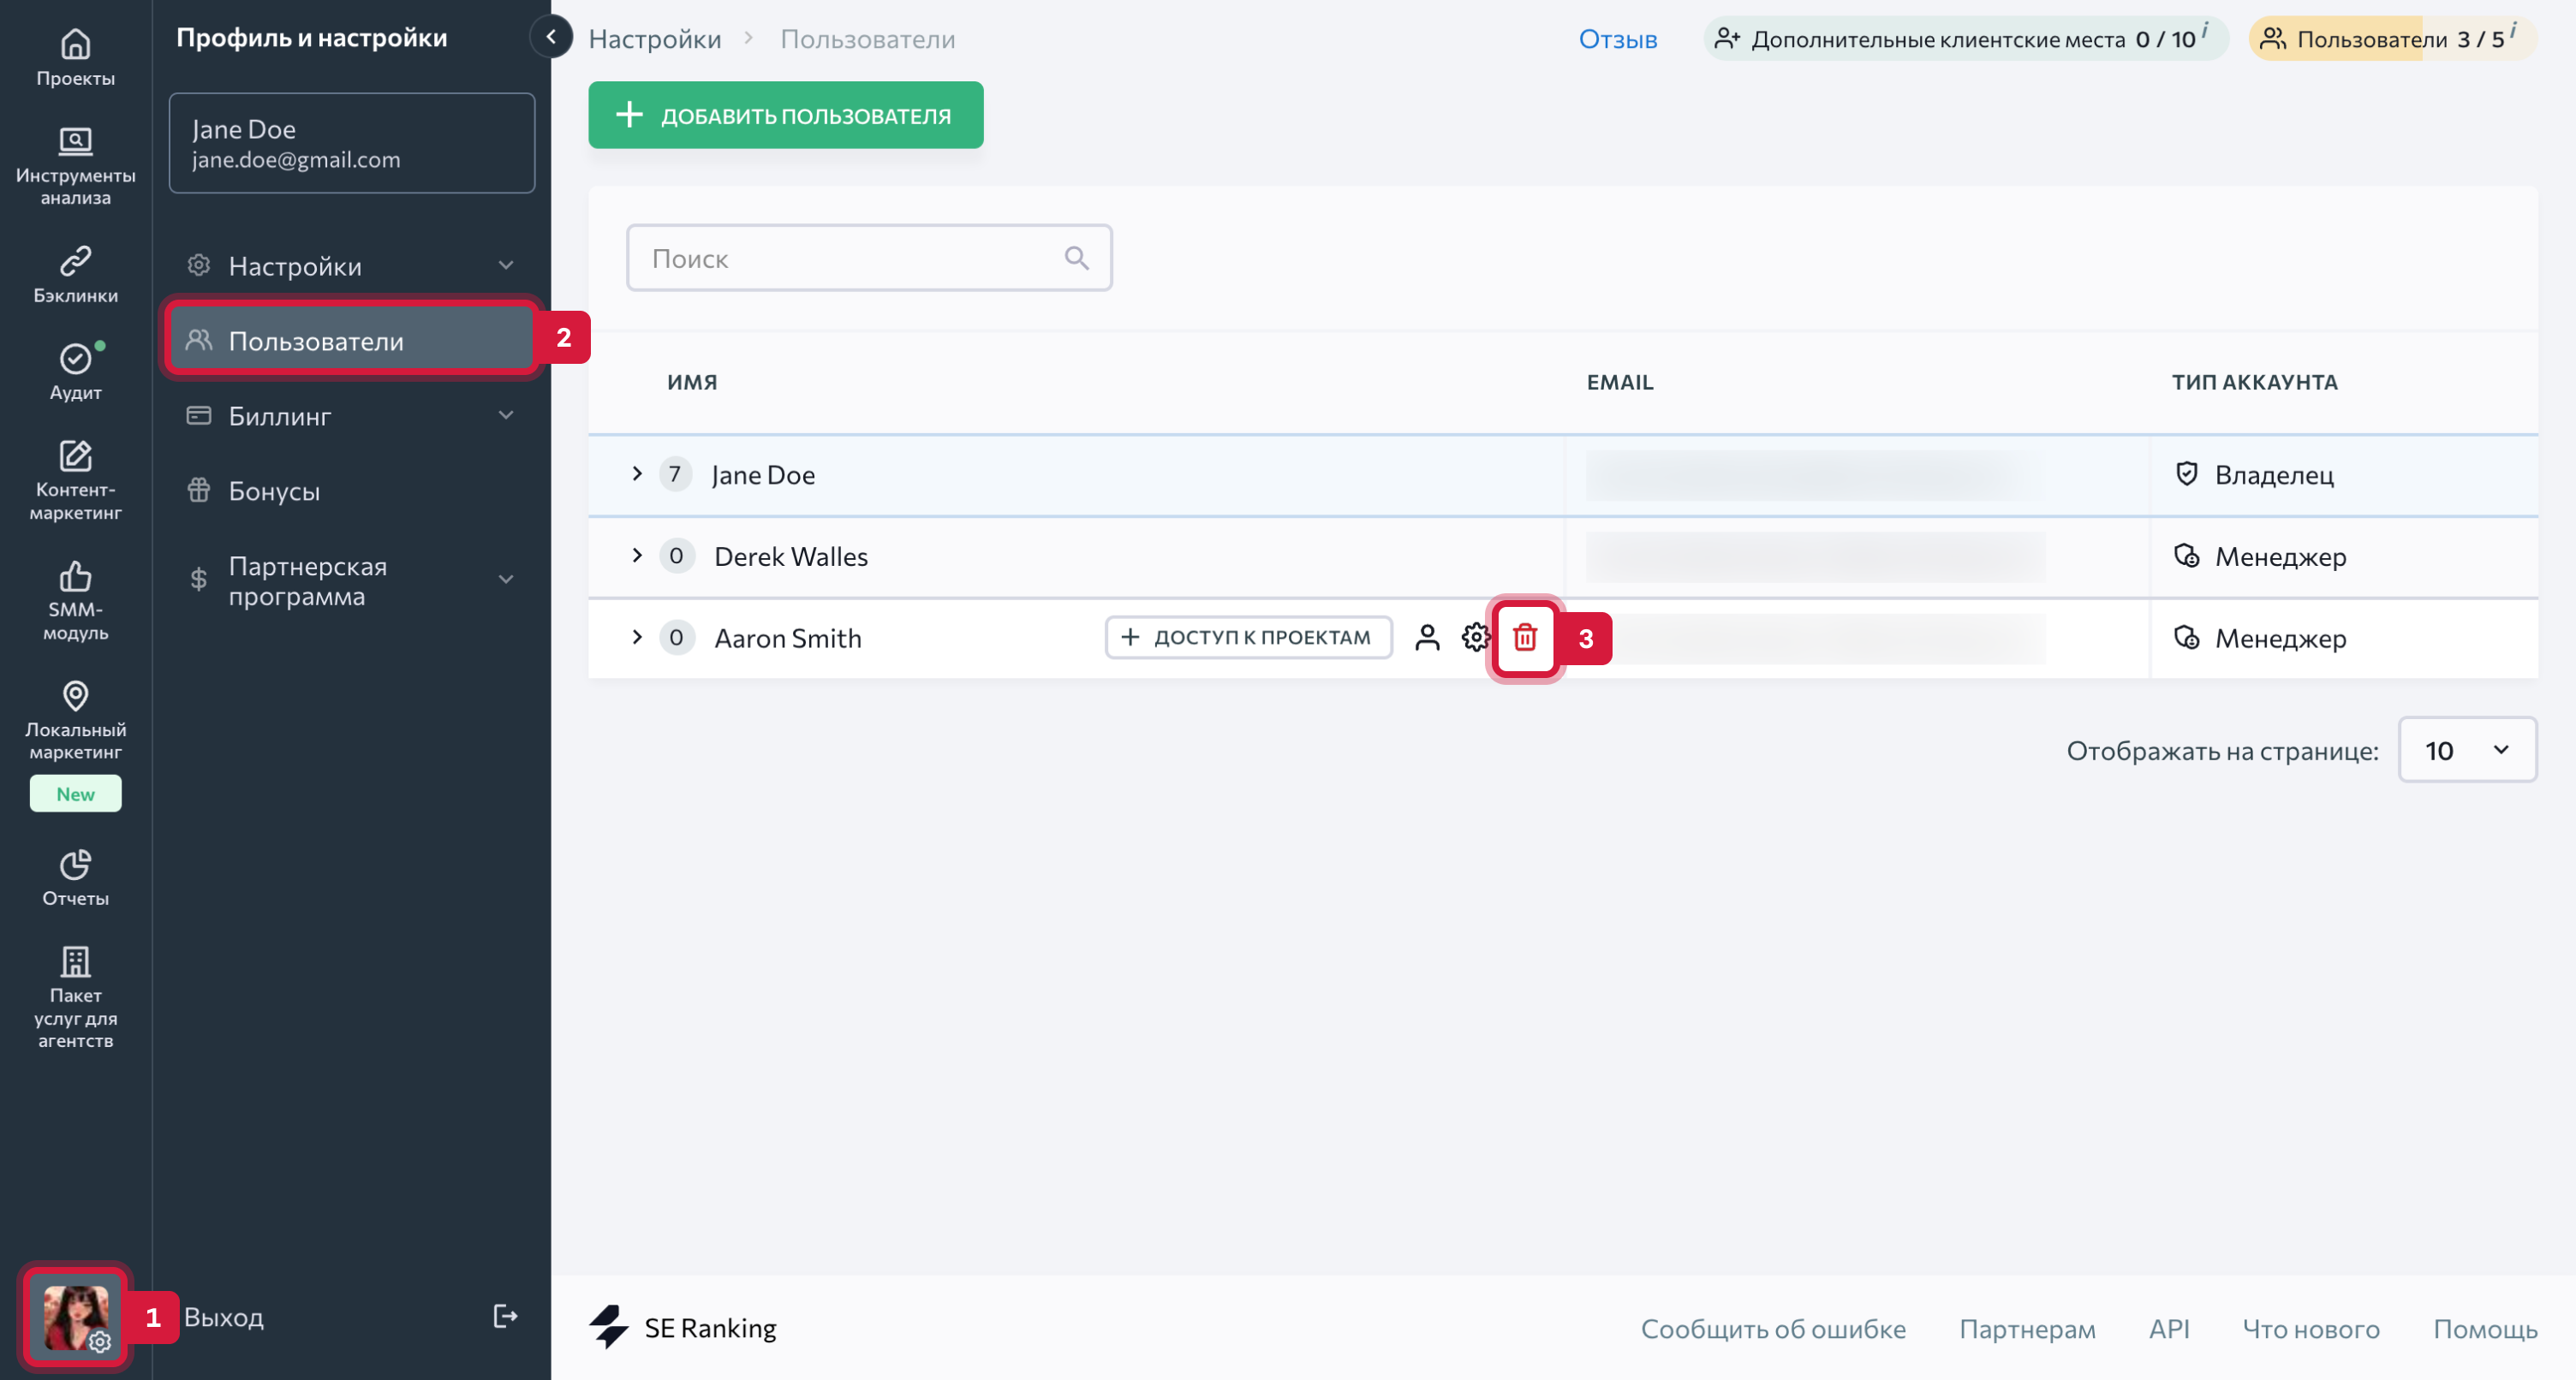Select Пользователи in settings menu
Viewport: 2576px width, 1380px height.
[351, 340]
